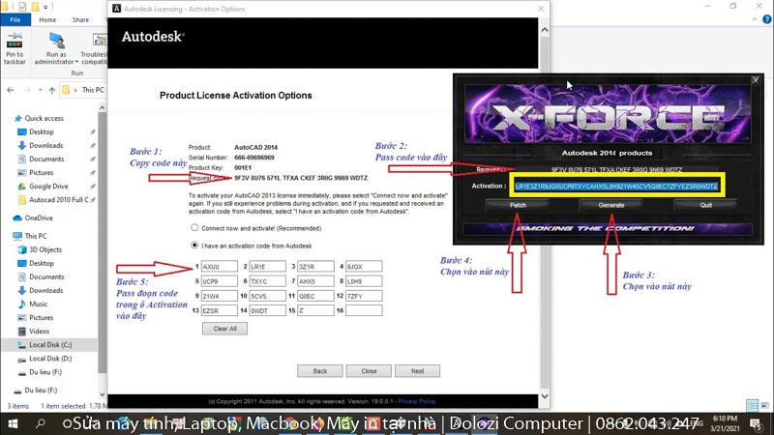The height and width of the screenshot is (435, 774).
Task: Click This PC in the address bar
Action: click(93, 90)
